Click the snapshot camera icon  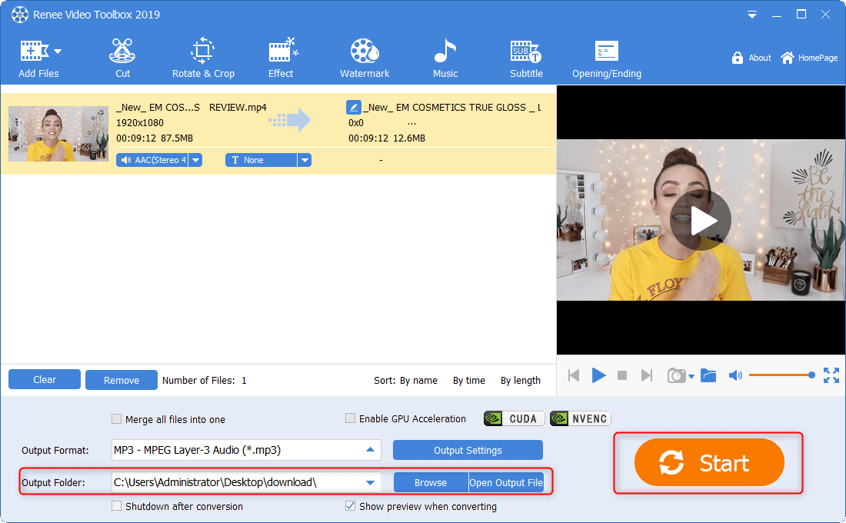tap(676, 375)
